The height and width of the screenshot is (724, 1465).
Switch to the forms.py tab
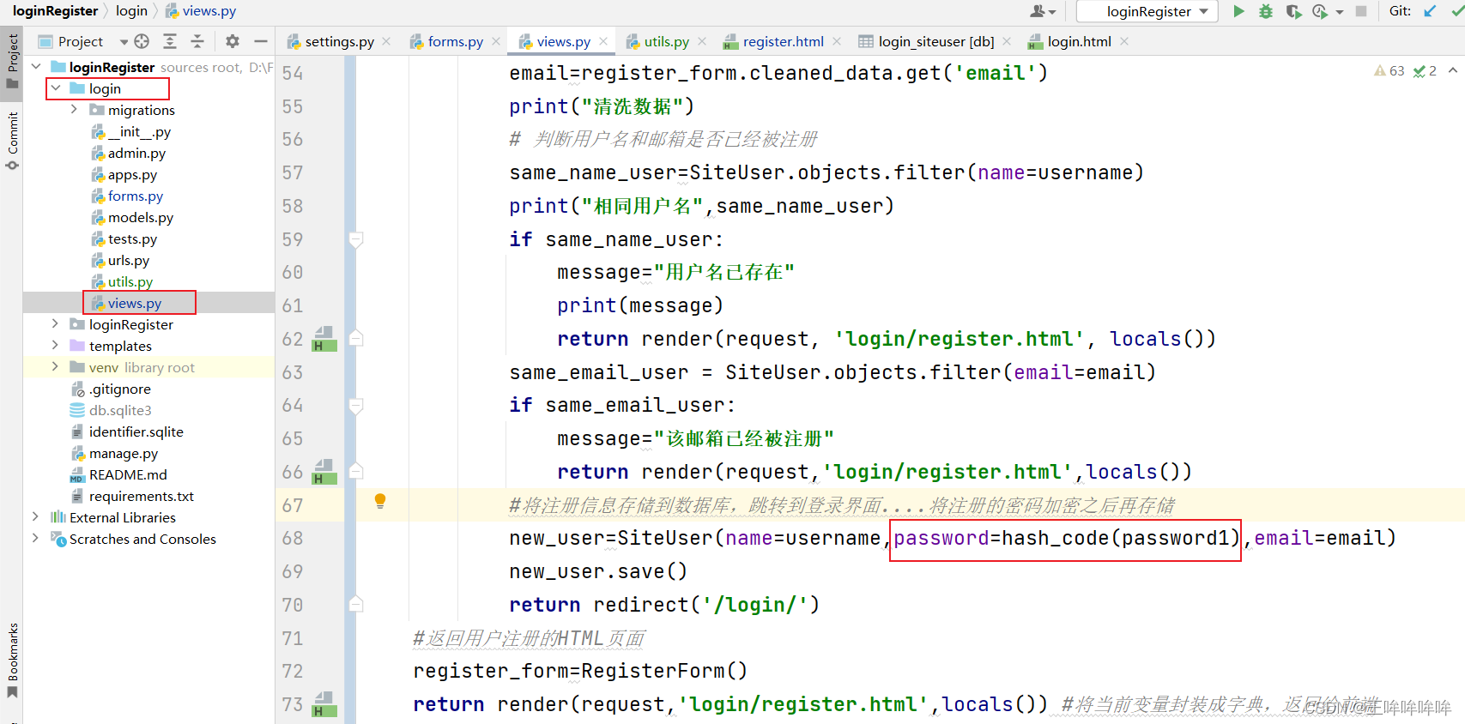446,41
